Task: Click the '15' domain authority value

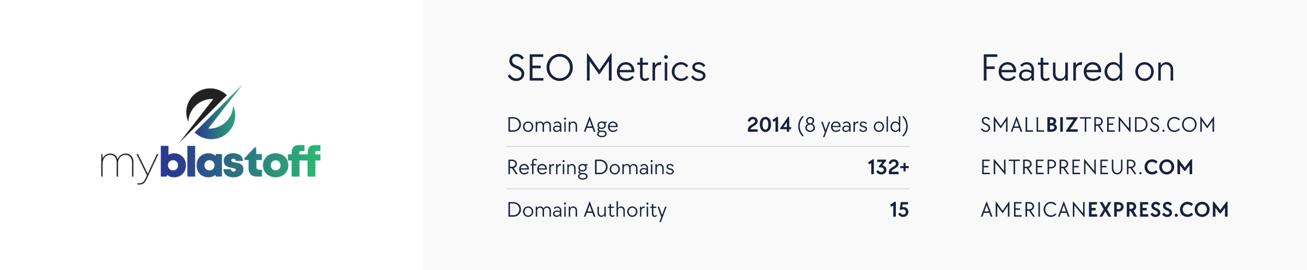Action: 899,210
